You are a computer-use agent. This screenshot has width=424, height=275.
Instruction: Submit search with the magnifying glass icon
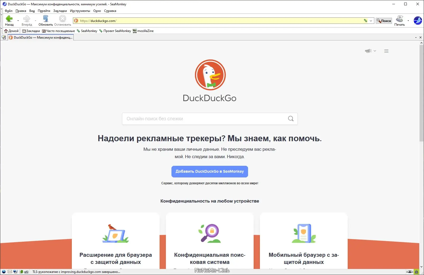pyautogui.click(x=291, y=119)
